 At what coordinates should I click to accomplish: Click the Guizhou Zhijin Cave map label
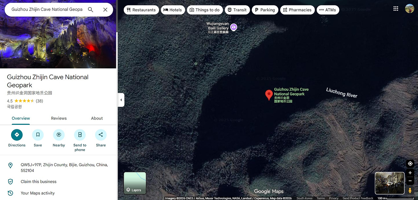click(x=291, y=96)
